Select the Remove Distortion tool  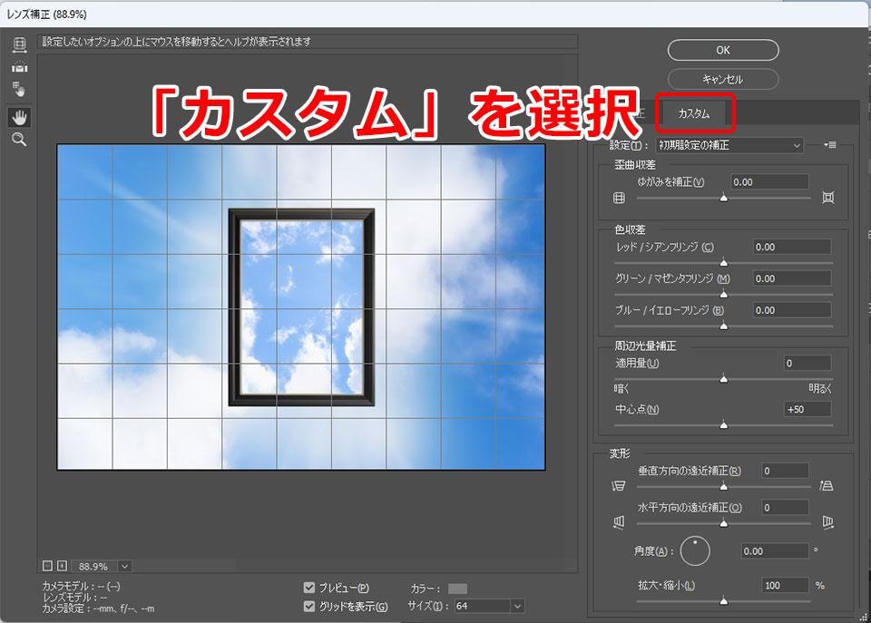coord(19,44)
